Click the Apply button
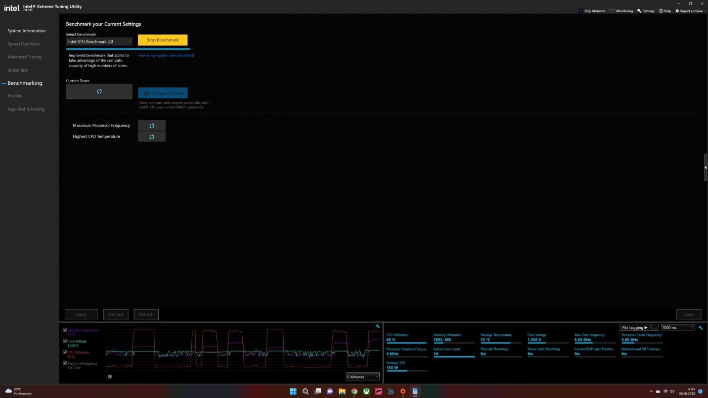The image size is (708, 398). tap(81, 314)
